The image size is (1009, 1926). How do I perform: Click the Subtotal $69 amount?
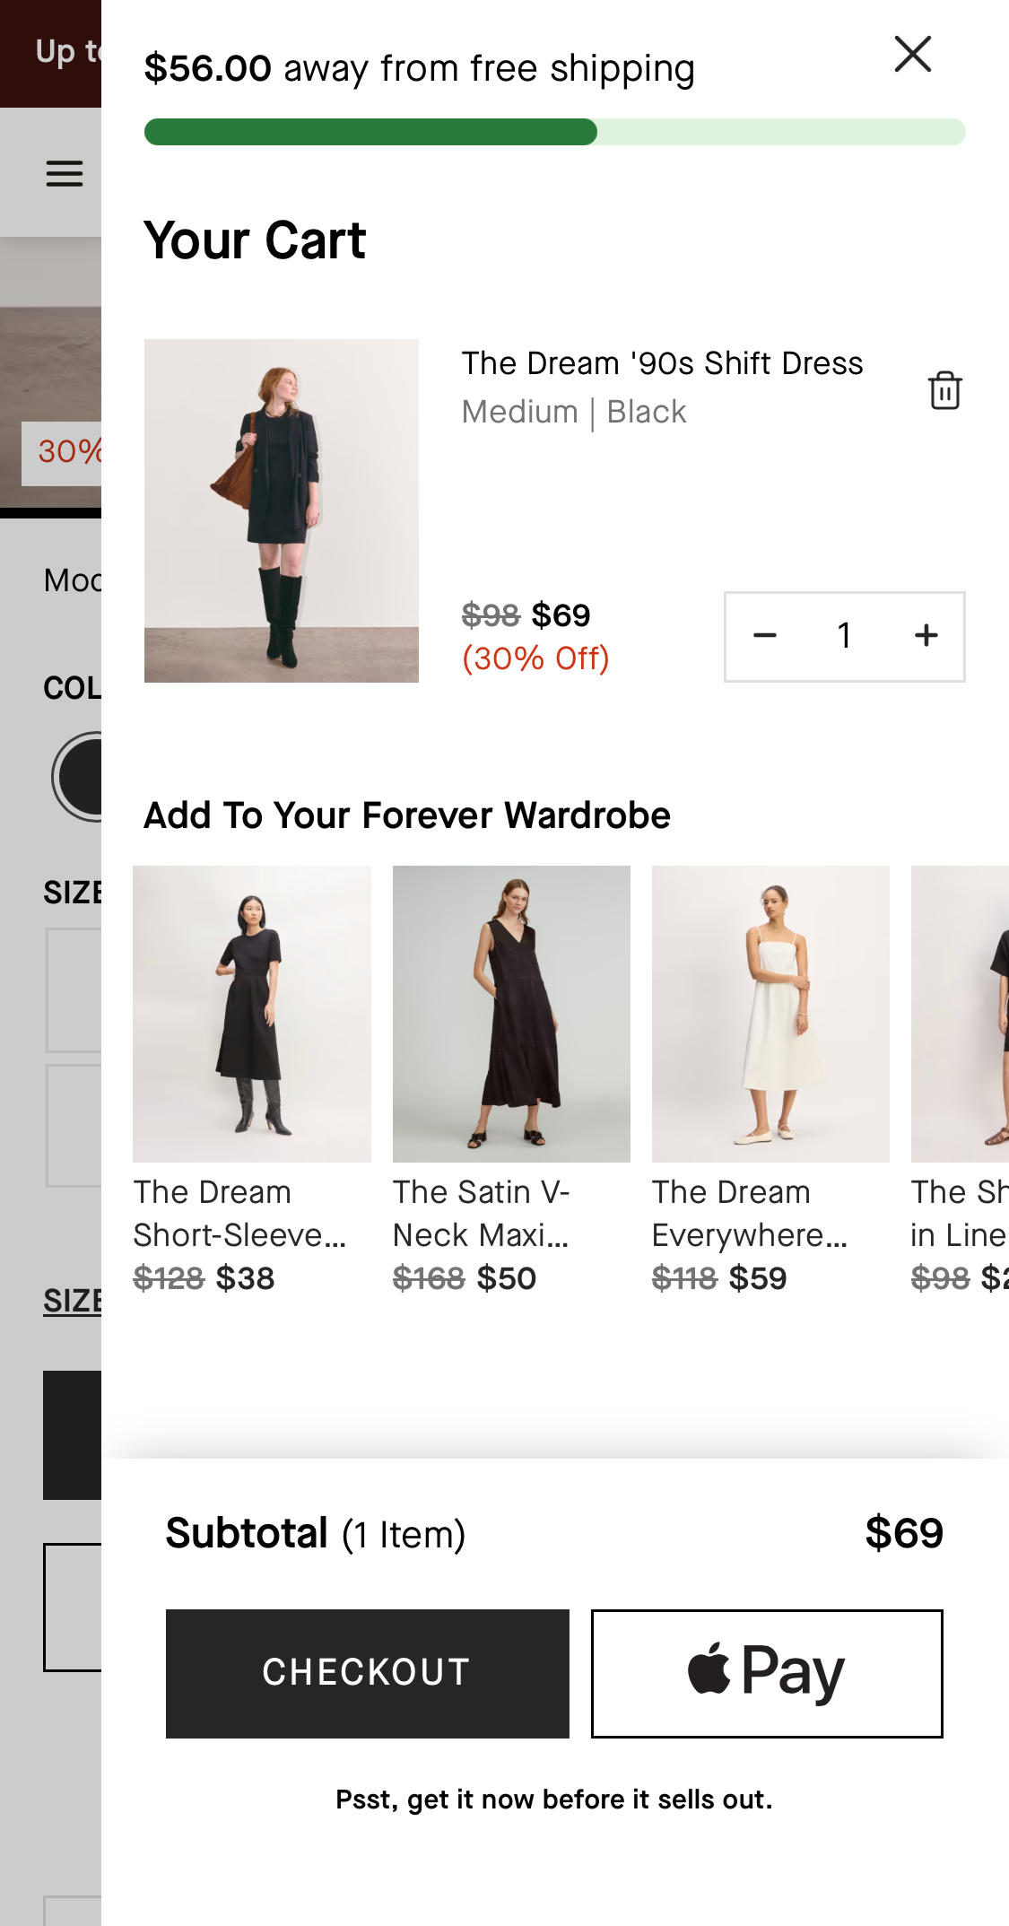tap(905, 1533)
